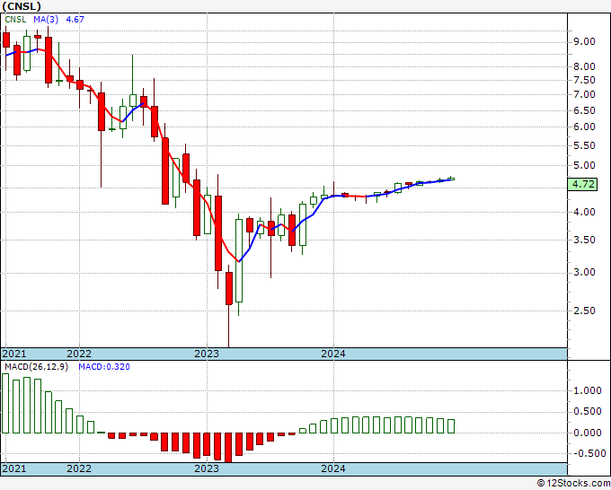Click 2023 on the price chart time axis
Image resolution: width=611 pixels, height=490 pixels.
pos(207,354)
